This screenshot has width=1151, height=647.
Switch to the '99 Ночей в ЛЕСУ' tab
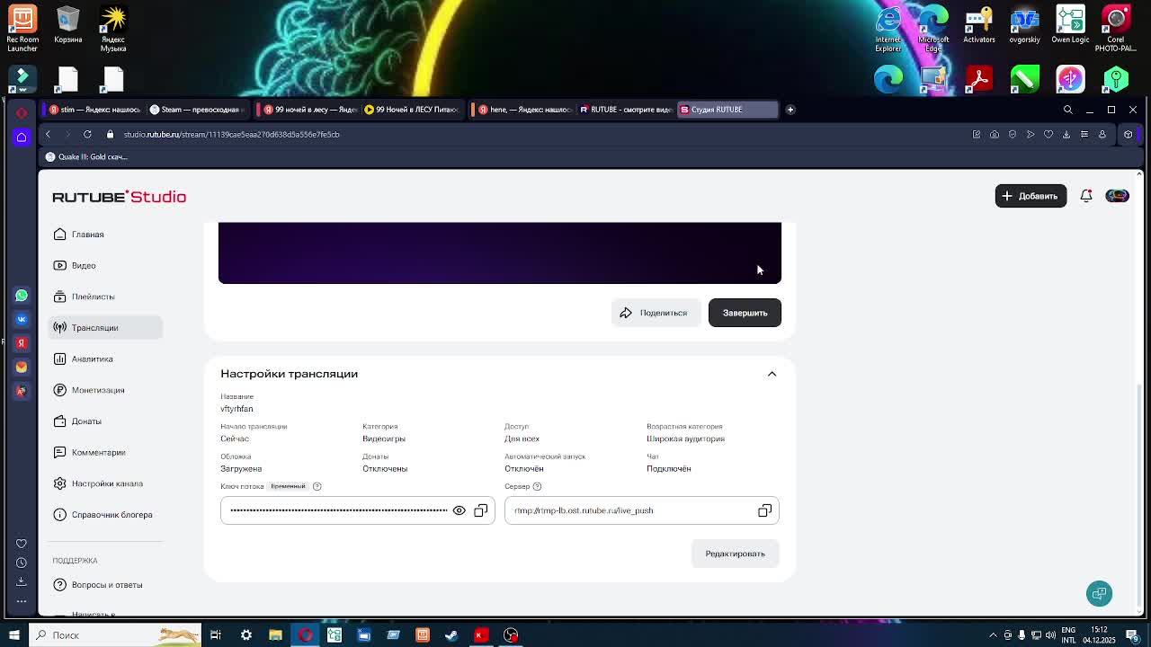[x=411, y=110]
